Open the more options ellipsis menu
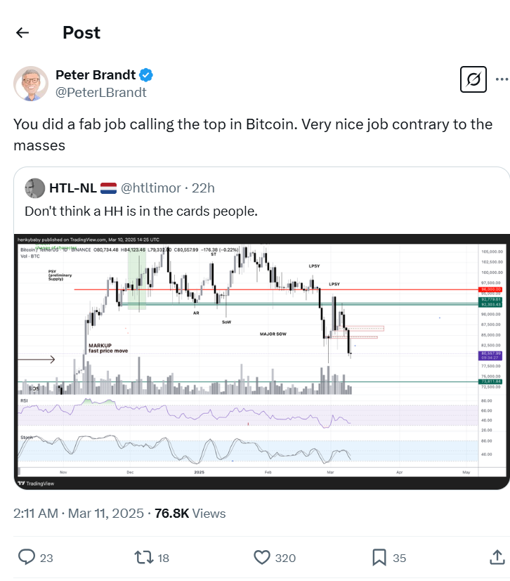Viewport: 510px width, 581px height. click(502, 79)
